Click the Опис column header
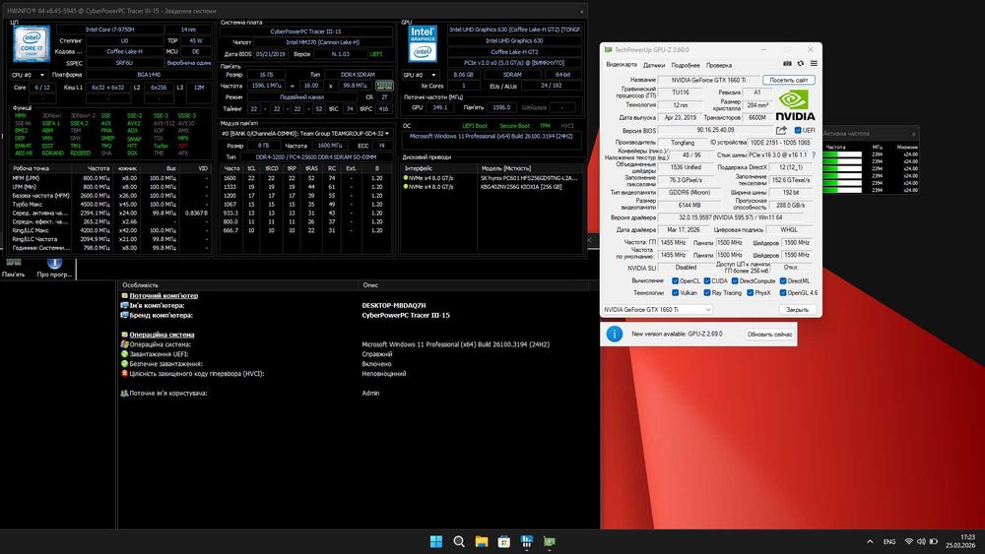This screenshot has height=554, width=985. click(474, 284)
